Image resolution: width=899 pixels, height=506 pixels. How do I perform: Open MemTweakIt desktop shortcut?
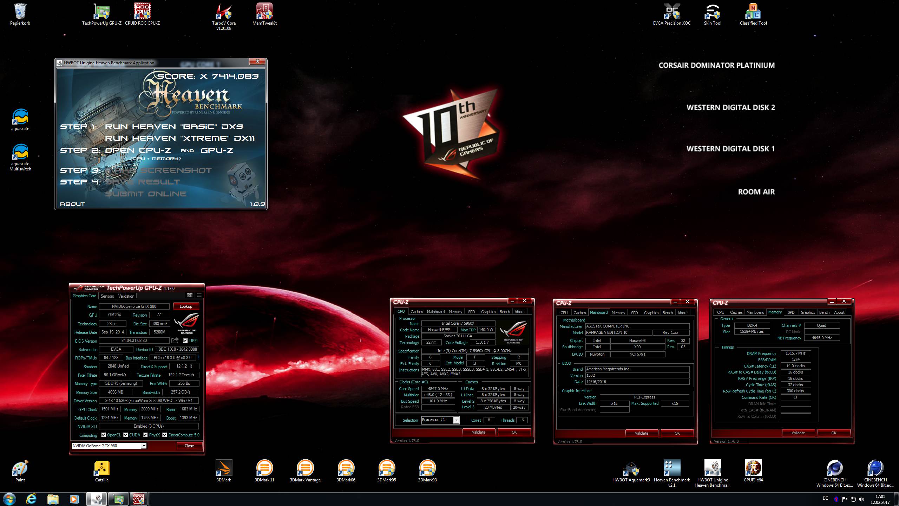coord(264,14)
